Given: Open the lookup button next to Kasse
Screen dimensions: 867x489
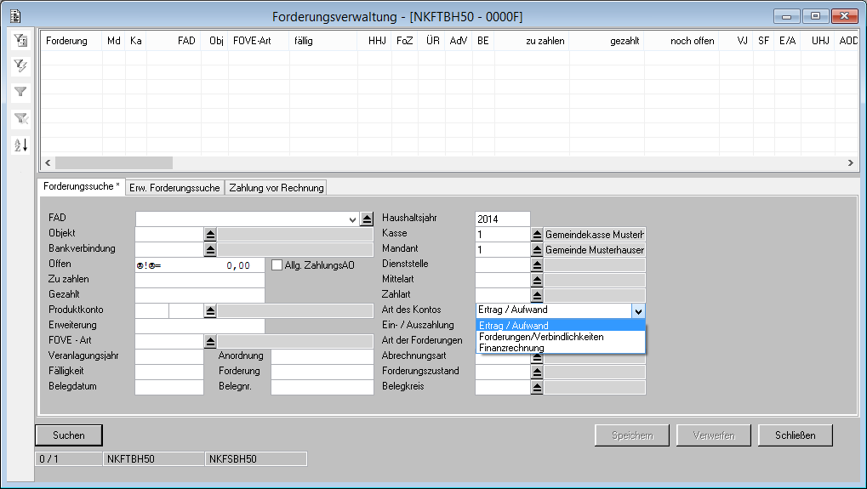Looking at the screenshot, I should pos(537,234).
